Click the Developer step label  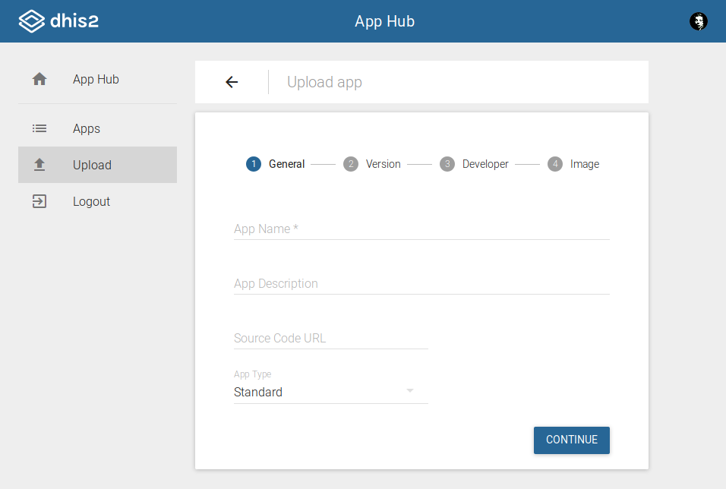485,164
